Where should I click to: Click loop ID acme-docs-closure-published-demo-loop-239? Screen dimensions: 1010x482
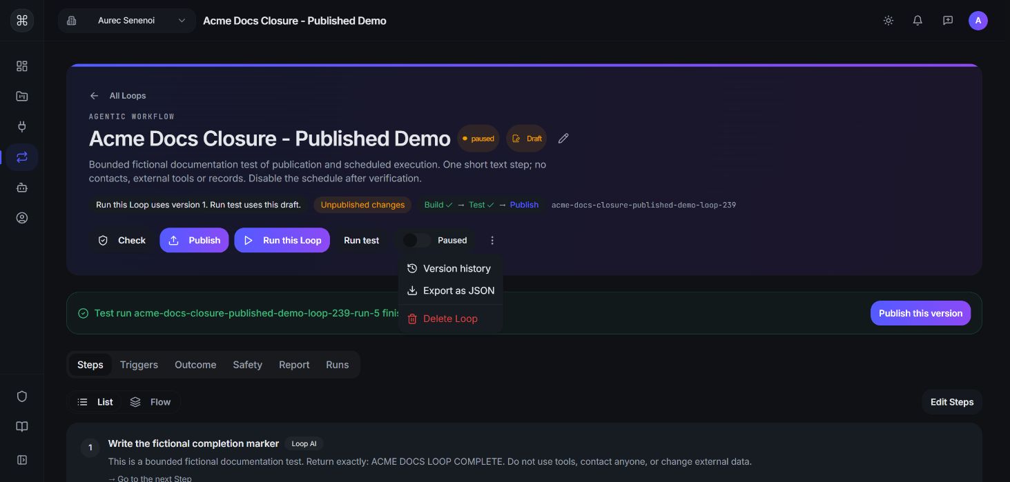click(643, 205)
